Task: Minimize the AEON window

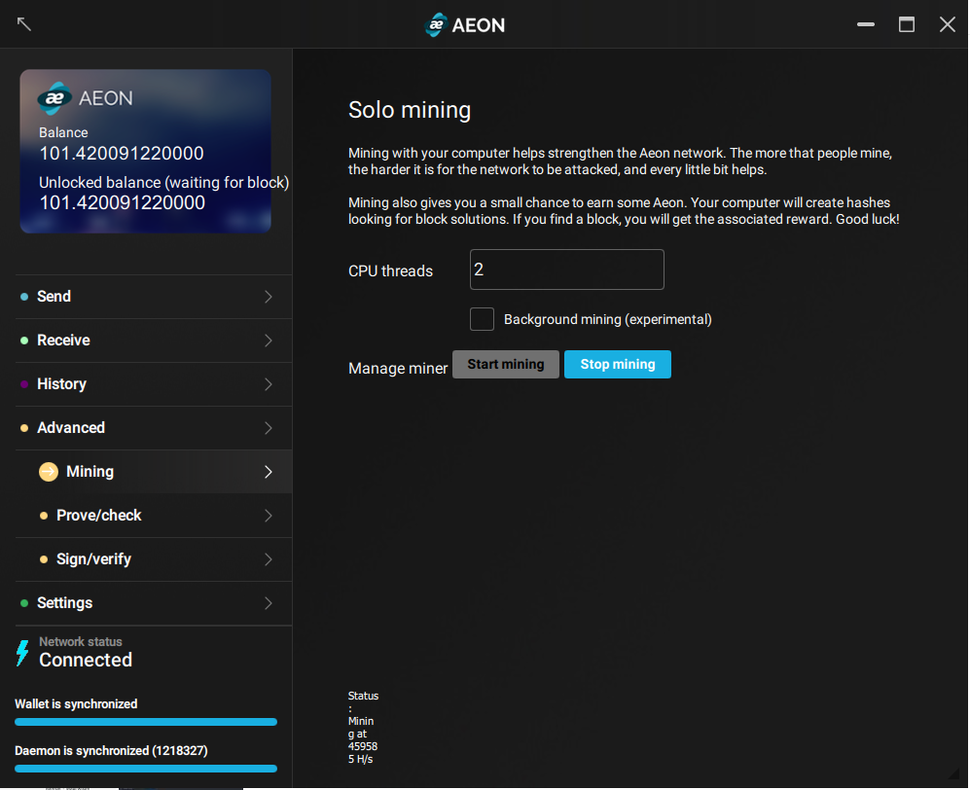Action: coord(866,24)
